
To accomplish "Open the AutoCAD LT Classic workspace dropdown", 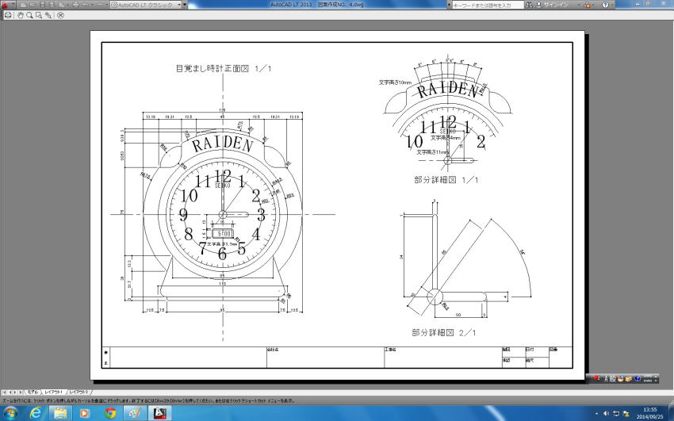I will coord(146,5).
